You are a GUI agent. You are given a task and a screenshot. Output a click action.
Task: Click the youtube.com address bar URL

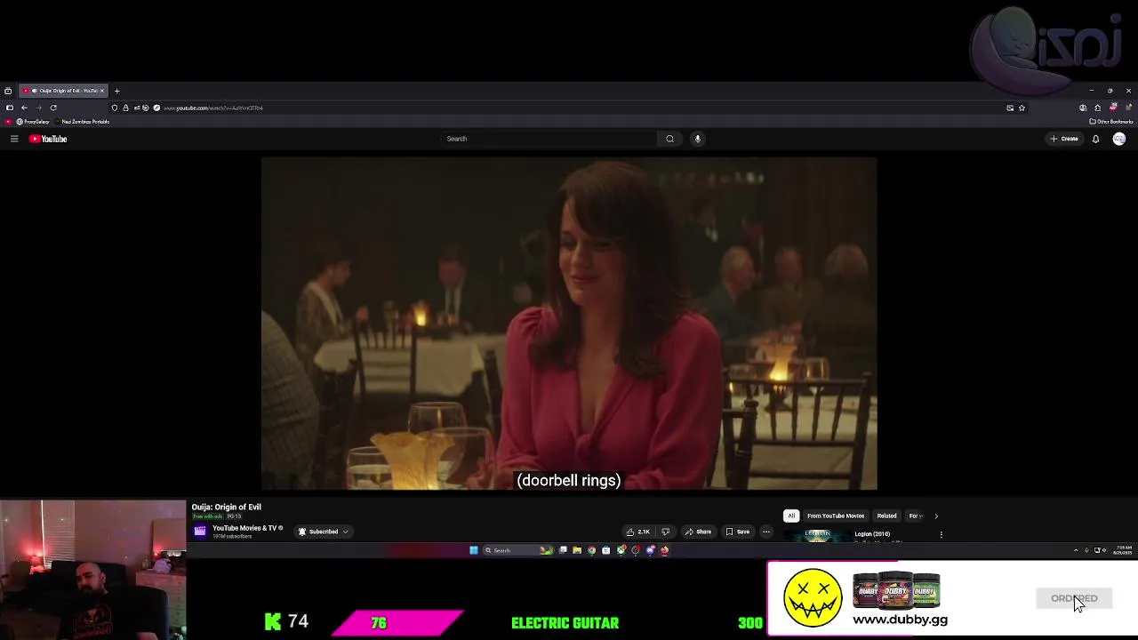coord(213,108)
